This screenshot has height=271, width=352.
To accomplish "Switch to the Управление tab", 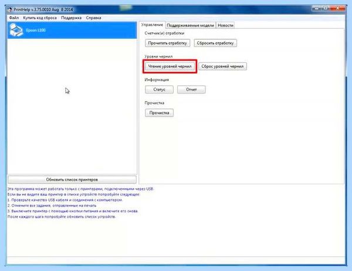I will [152, 25].
